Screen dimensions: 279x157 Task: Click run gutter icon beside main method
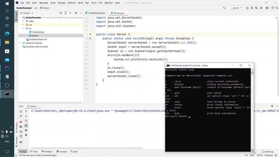click(x=90, y=38)
